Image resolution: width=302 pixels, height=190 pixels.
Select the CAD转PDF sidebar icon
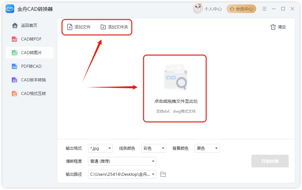pos(15,39)
